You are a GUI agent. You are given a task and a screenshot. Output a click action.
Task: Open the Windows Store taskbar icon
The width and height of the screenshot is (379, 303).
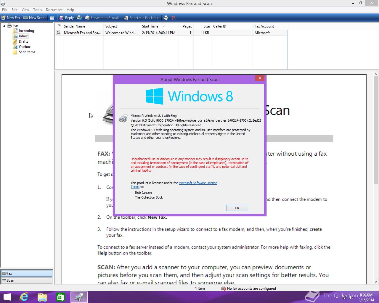(x=60, y=297)
